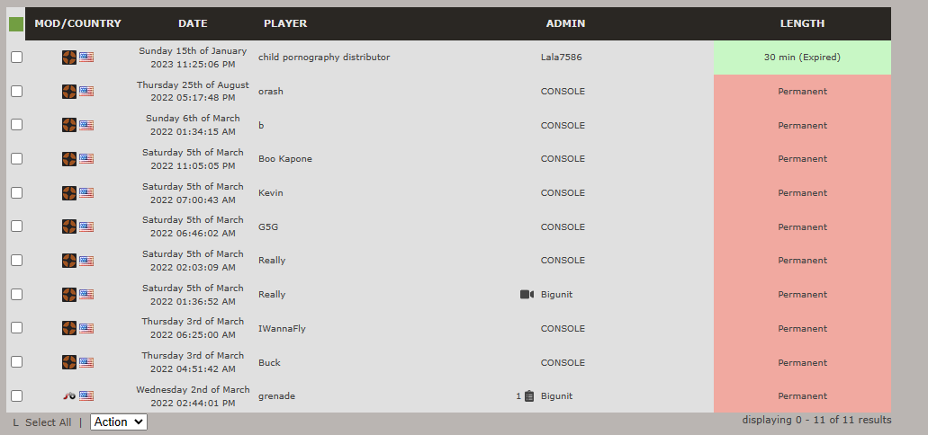
Task: Click the US flag on Boo Kapone row
Action: pyautogui.click(x=86, y=158)
